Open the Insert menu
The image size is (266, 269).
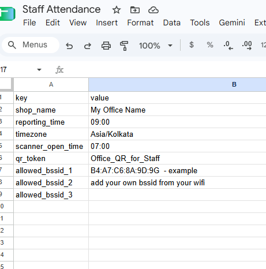[x=107, y=23]
